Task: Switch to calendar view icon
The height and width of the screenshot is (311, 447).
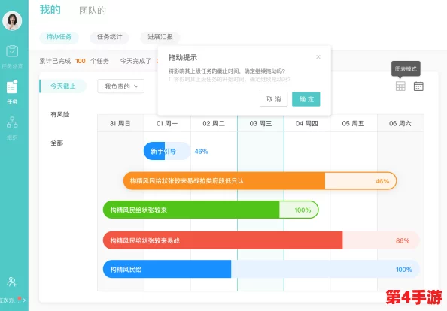Action: [x=418, y=86]
